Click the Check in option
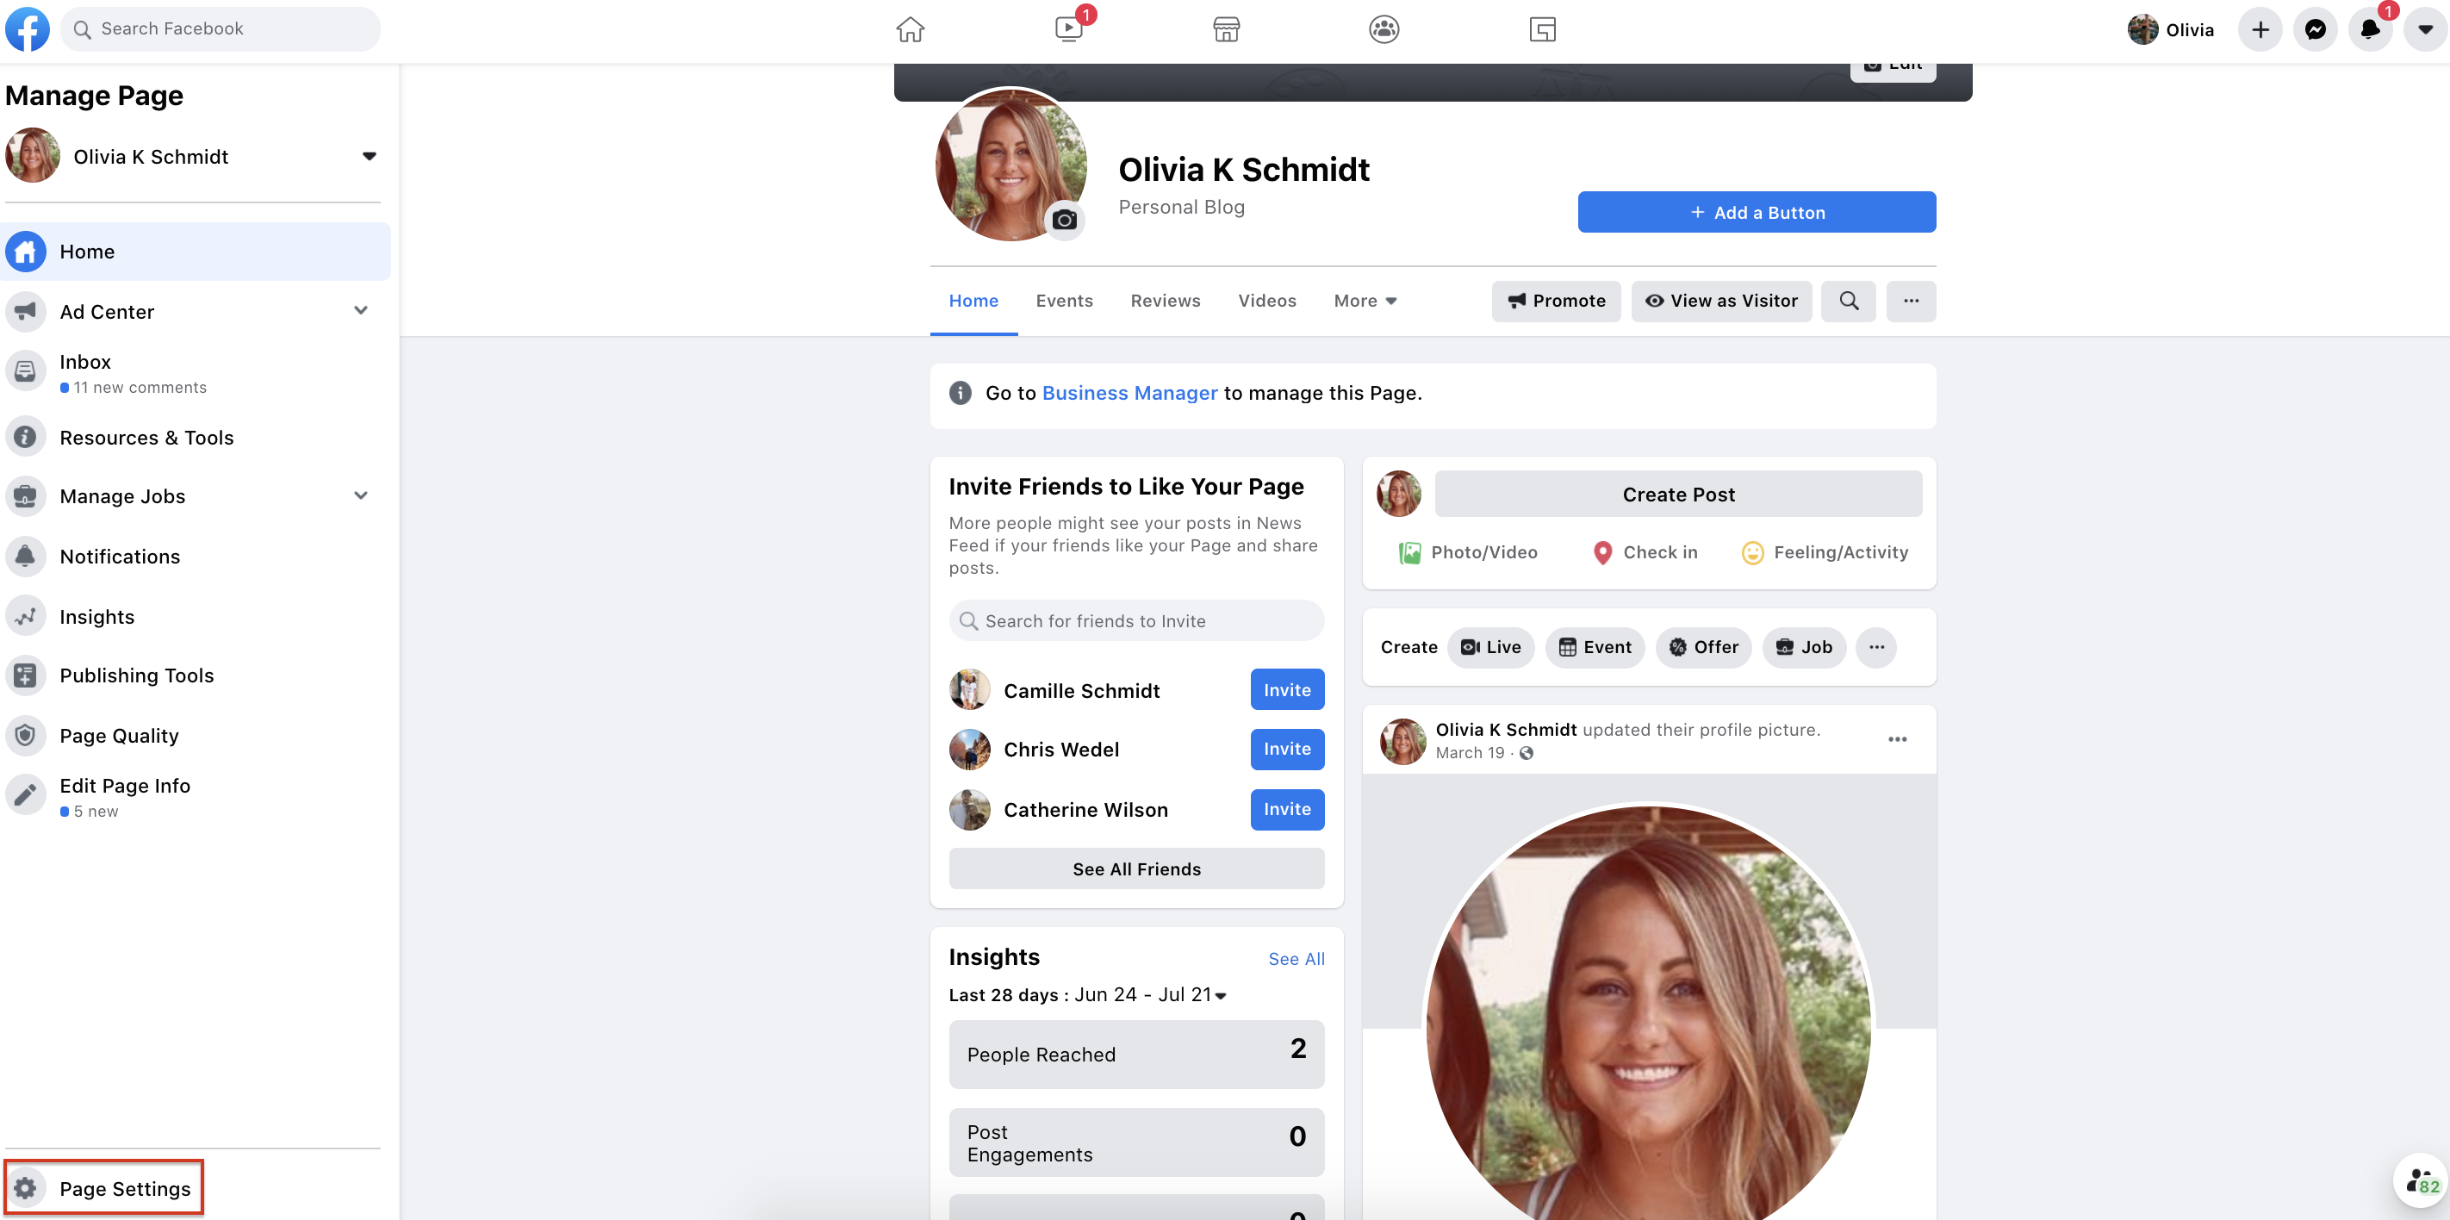 (1645, 552)
